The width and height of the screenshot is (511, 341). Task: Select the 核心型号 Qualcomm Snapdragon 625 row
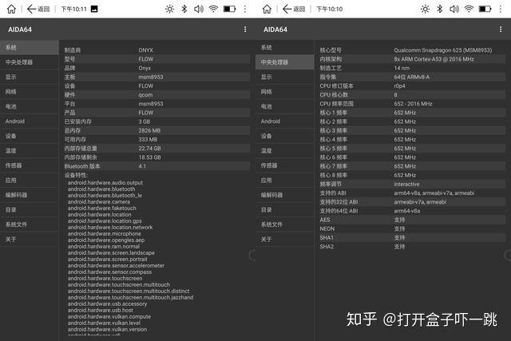pyautogui.click(x=412, y=50)
